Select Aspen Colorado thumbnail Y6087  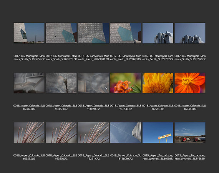61,83
